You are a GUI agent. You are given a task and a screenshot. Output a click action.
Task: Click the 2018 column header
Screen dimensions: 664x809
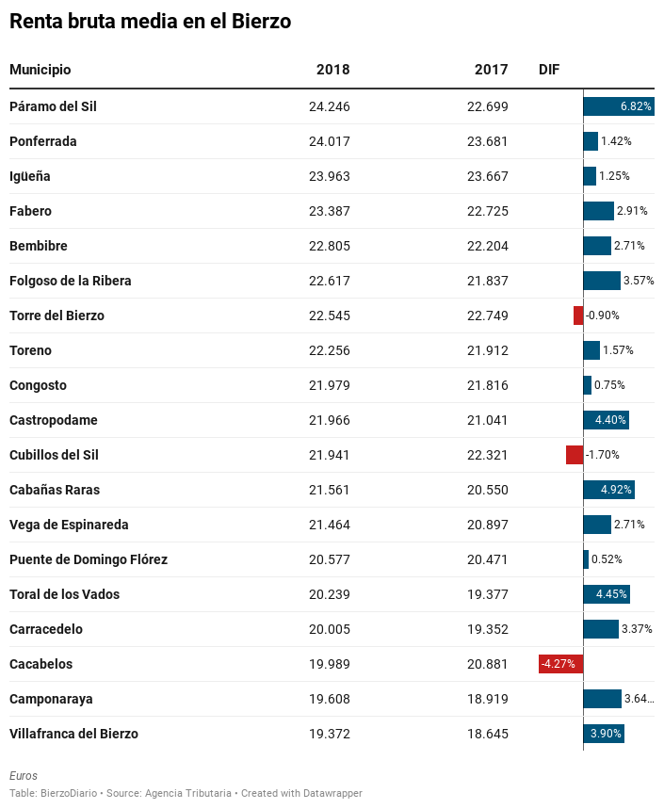click(x=332, y=70)
